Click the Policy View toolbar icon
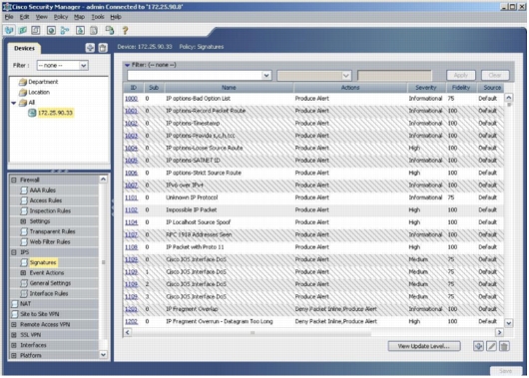 coord(36,30)
